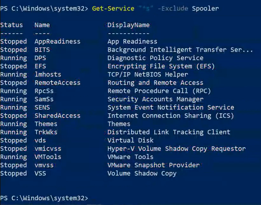This screenshot has width=261, height=205.
Task: Select the BITS service name
Action: click(x=42, y=50)
